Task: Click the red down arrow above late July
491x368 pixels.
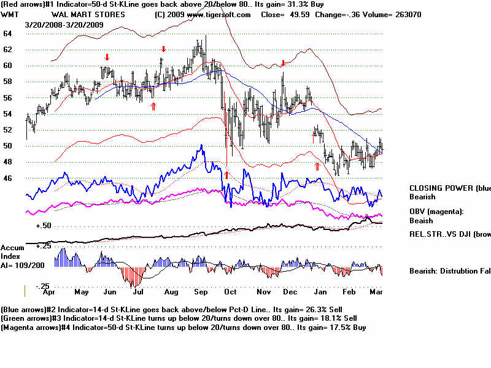Action: click(163, 49)
